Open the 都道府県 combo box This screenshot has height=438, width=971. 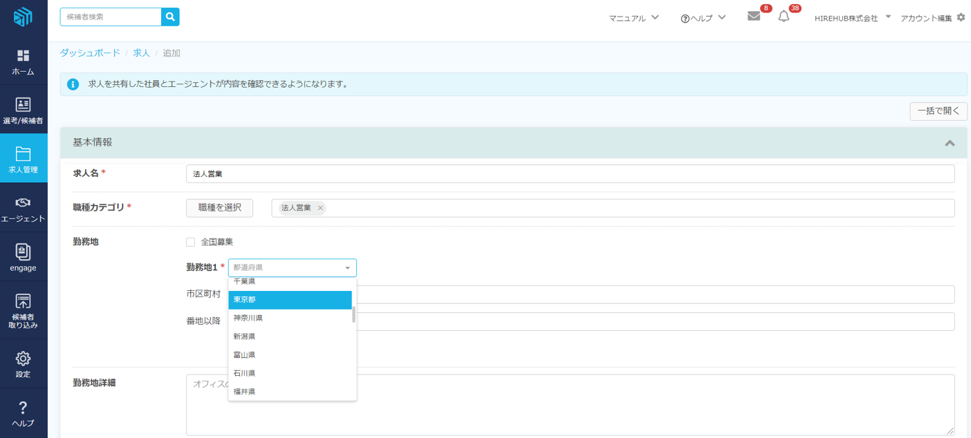pos(292,267)
